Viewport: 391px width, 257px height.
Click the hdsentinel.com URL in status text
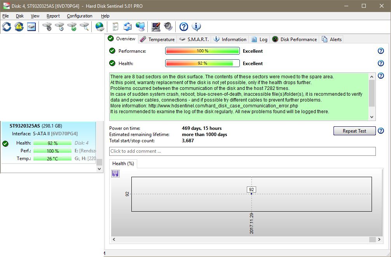pyautogui.click(x=223, y=106)
